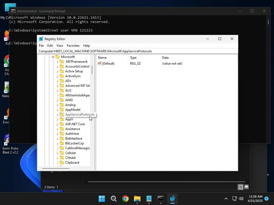Viewport: 274px width, 205px height.
Task: Expand the ActiveSync key
Action: pyautogui.click(x=57, y=76)
